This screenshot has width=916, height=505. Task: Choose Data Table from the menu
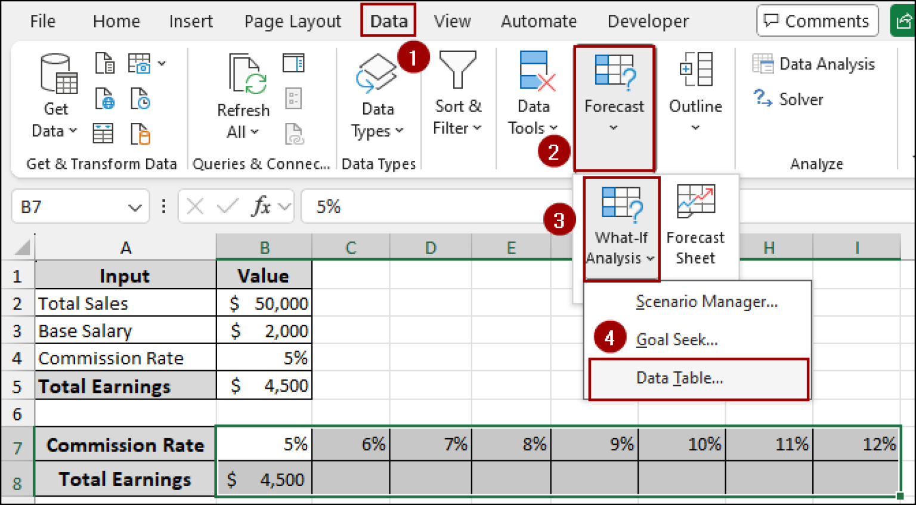tap(679, 377)
